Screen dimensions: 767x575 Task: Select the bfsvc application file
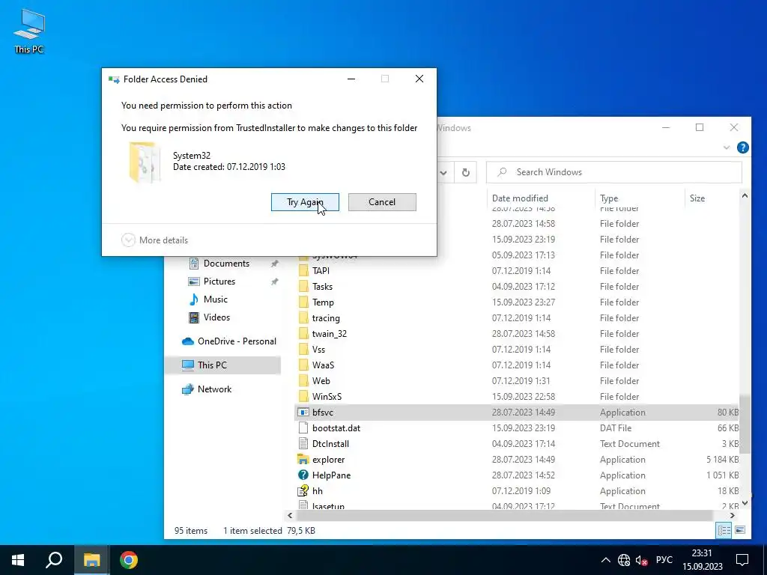(x=322, y=413)
